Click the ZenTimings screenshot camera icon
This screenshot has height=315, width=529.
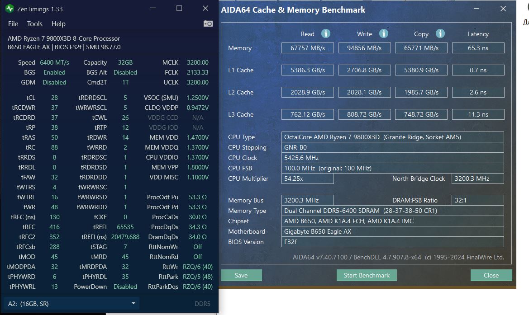[x=208, y=24]
